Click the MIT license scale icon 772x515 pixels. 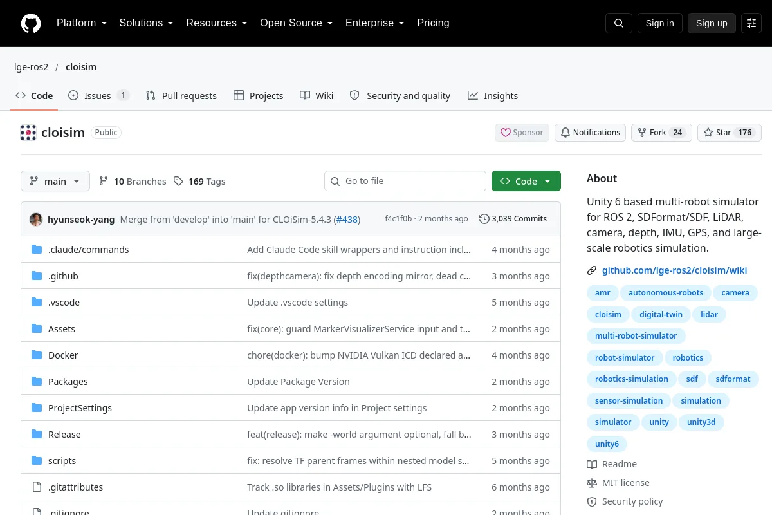592,483
